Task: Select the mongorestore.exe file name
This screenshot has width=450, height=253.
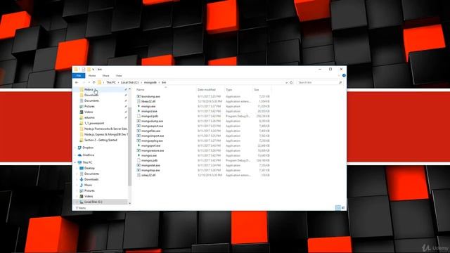Action: (x=153, y=150)
